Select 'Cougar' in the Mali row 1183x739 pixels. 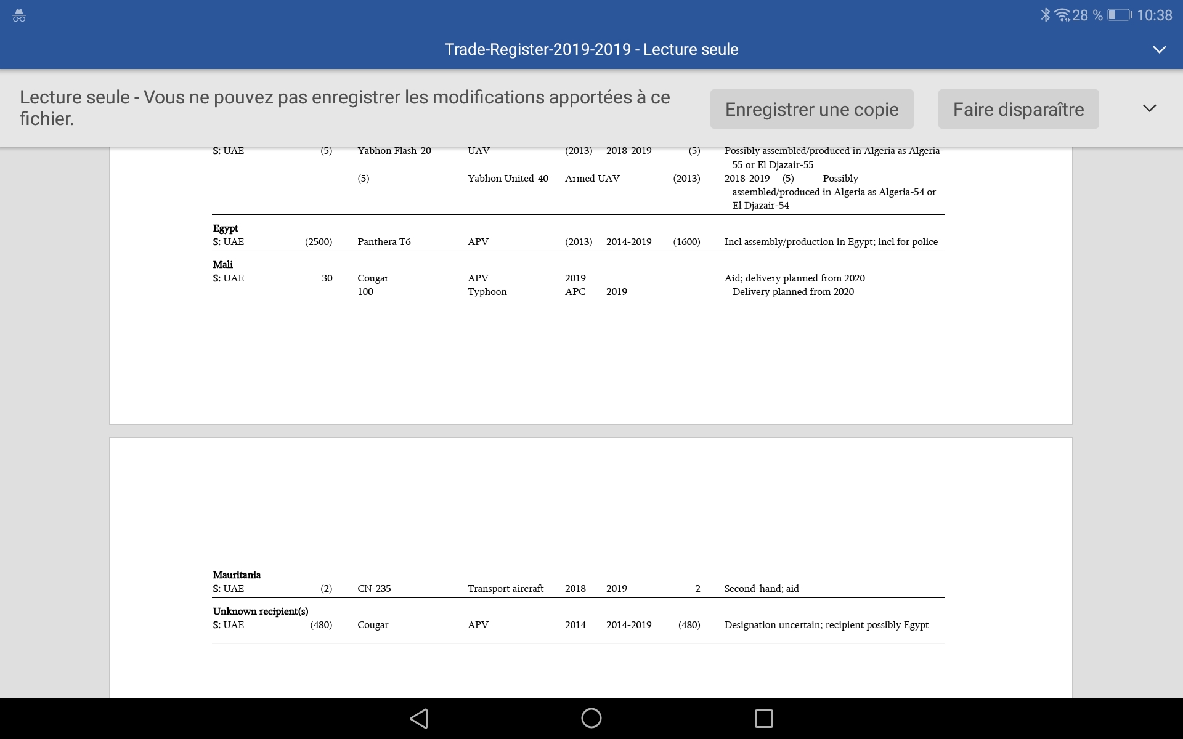pos(373,278)
